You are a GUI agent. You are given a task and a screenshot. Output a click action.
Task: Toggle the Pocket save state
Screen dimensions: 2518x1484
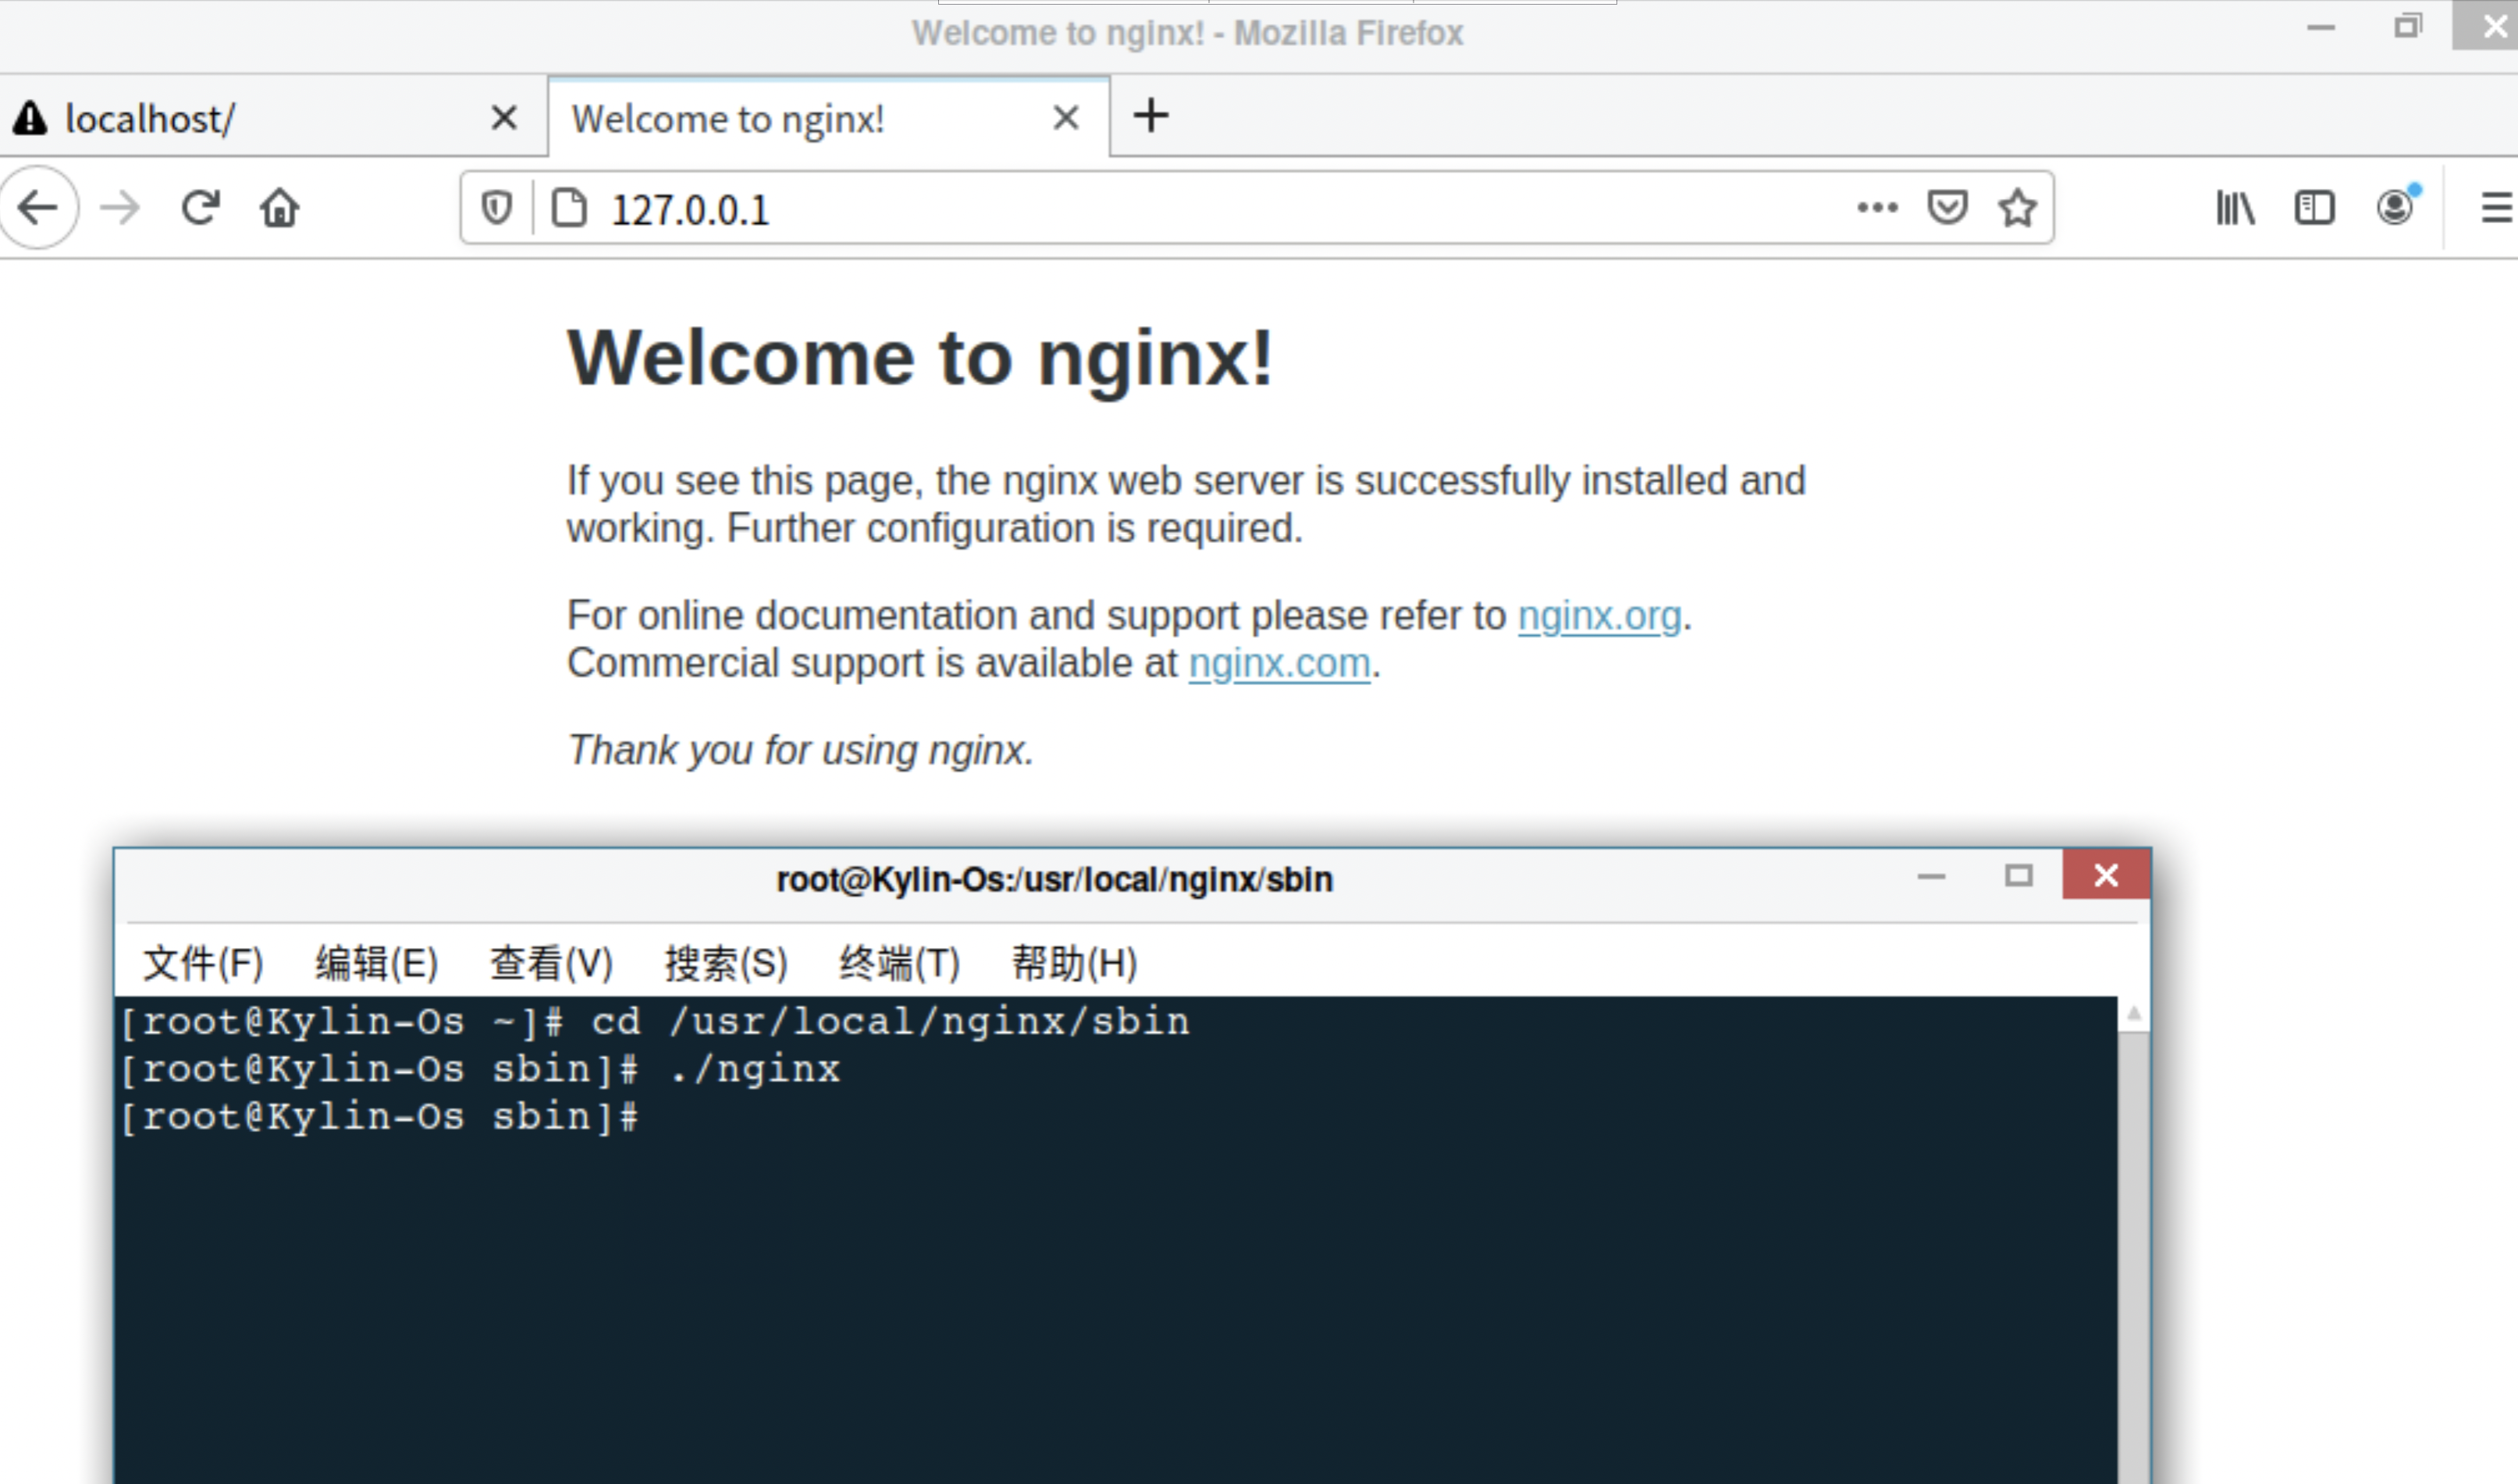click(1947, 208)
